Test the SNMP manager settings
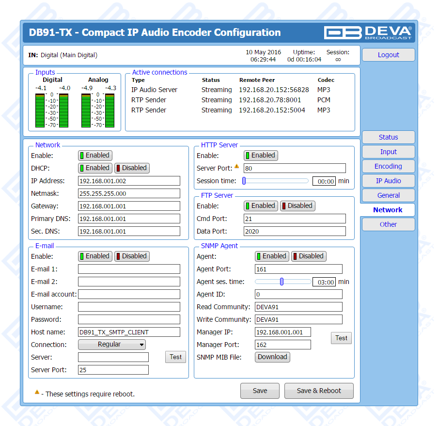The height and width of the screenshot is (426, 438). (x=341, y=338)
